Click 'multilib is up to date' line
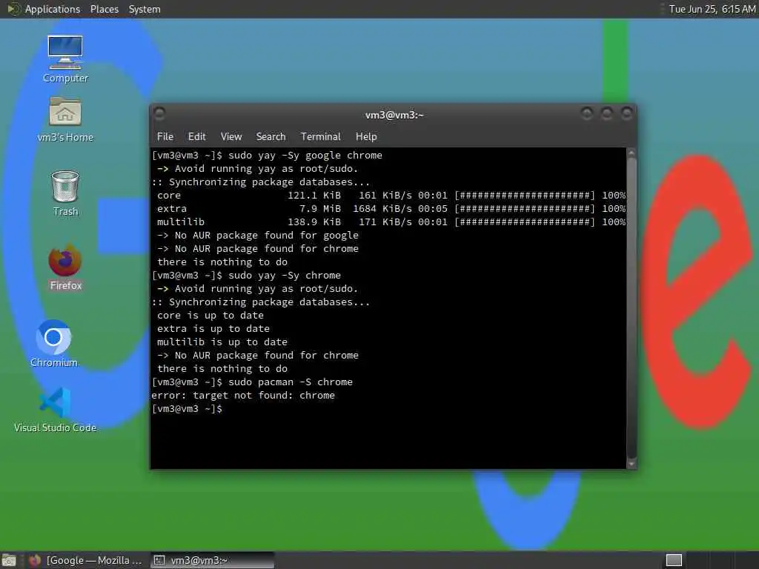The width and height of the screenshot is (759, 569). click(x=222, y=342)
